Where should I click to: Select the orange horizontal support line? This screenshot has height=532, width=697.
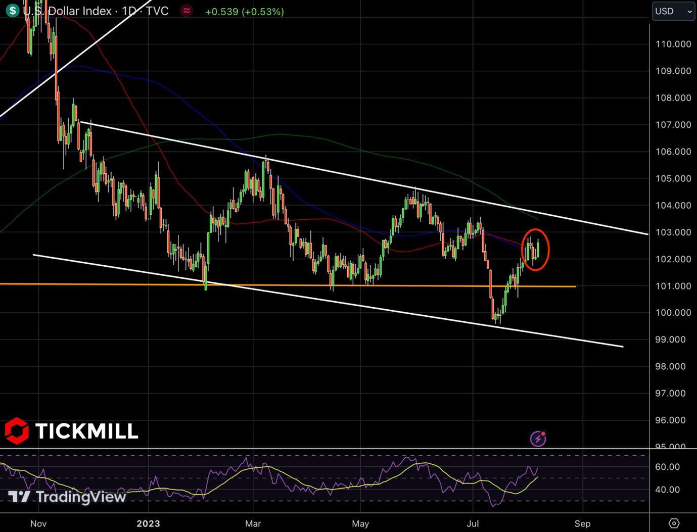coord(288,285)
